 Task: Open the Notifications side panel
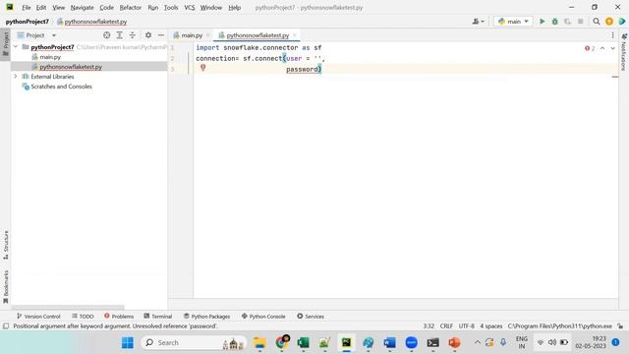coord(624,52)
